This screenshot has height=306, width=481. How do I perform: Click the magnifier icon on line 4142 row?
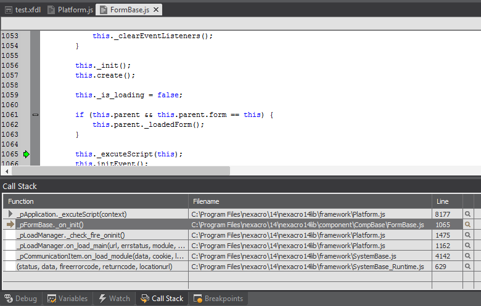467,256
